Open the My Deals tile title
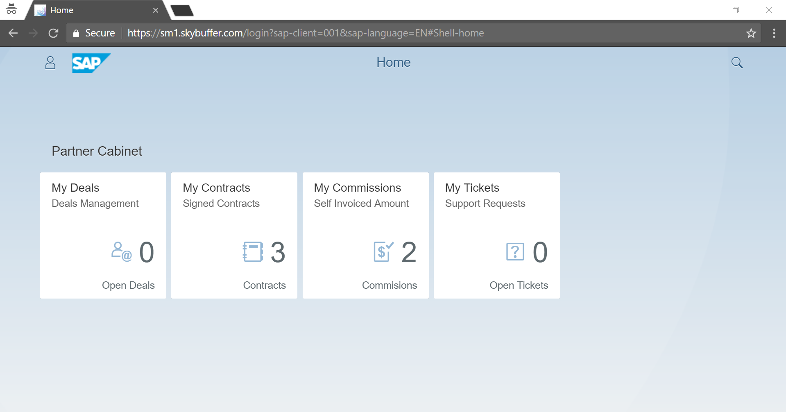This screenshot has height=412, width=786. pyautogui.click(x=75, y=188)
